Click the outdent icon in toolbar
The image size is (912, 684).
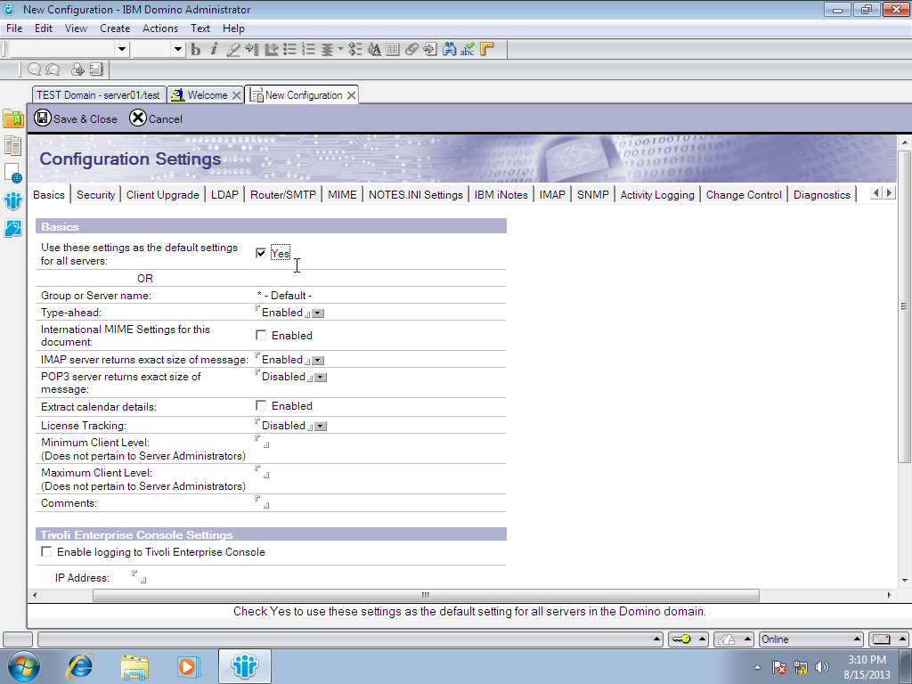(x=271, y=50)
